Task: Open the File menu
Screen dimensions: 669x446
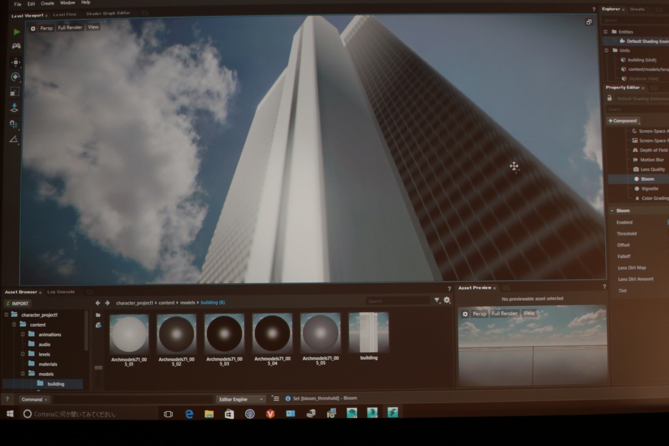Action: [18, 3]
